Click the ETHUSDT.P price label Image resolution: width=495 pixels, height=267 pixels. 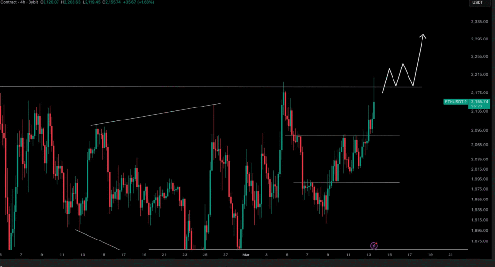pyautogui.click(x=455, y=102)
